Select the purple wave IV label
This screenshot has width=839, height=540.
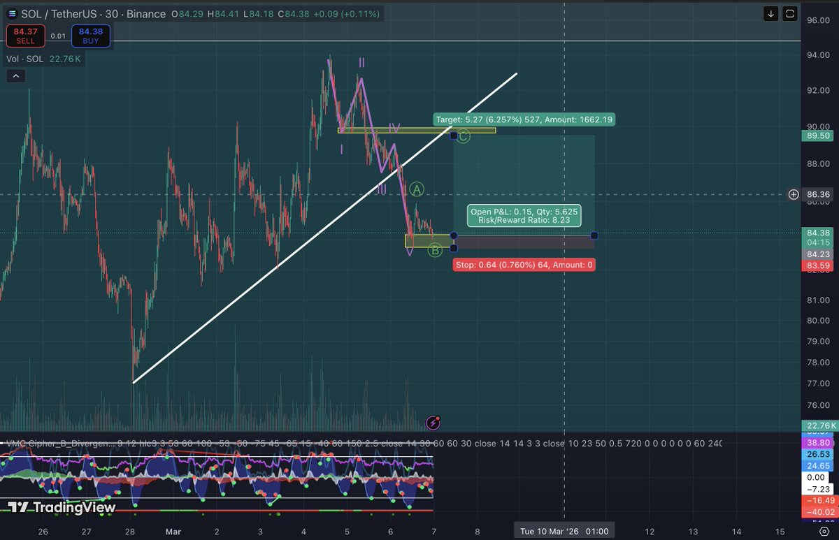click(x=394, y=129)
